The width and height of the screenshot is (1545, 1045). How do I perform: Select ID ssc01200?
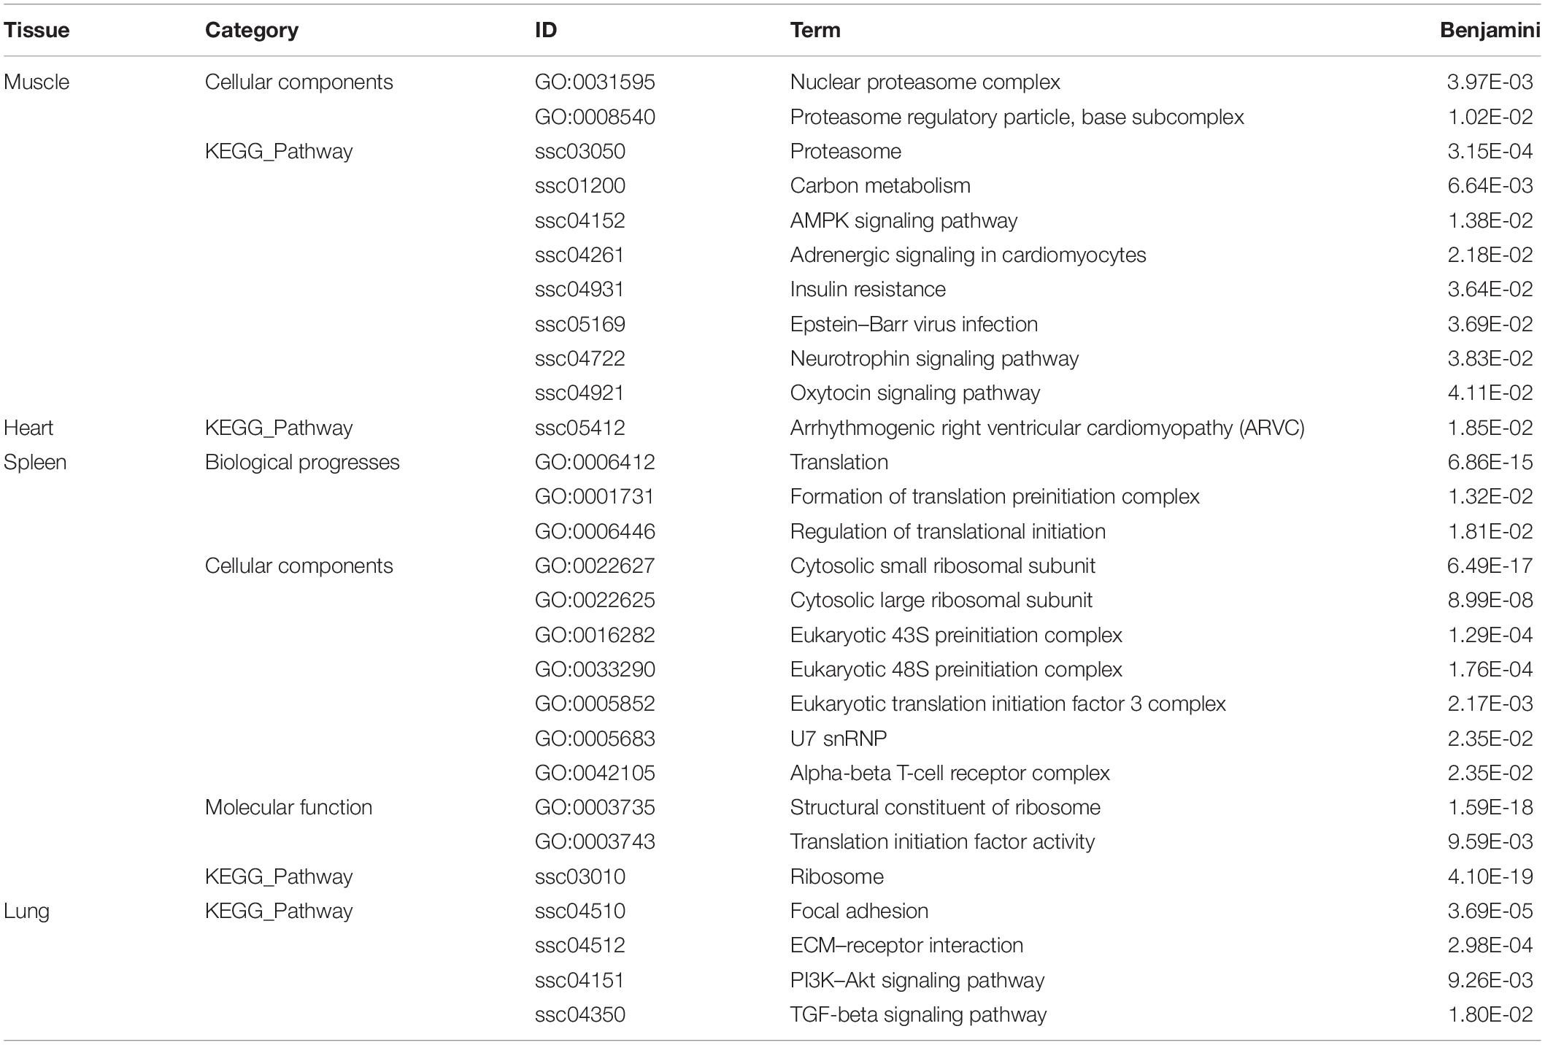click(x=580, y=185)
